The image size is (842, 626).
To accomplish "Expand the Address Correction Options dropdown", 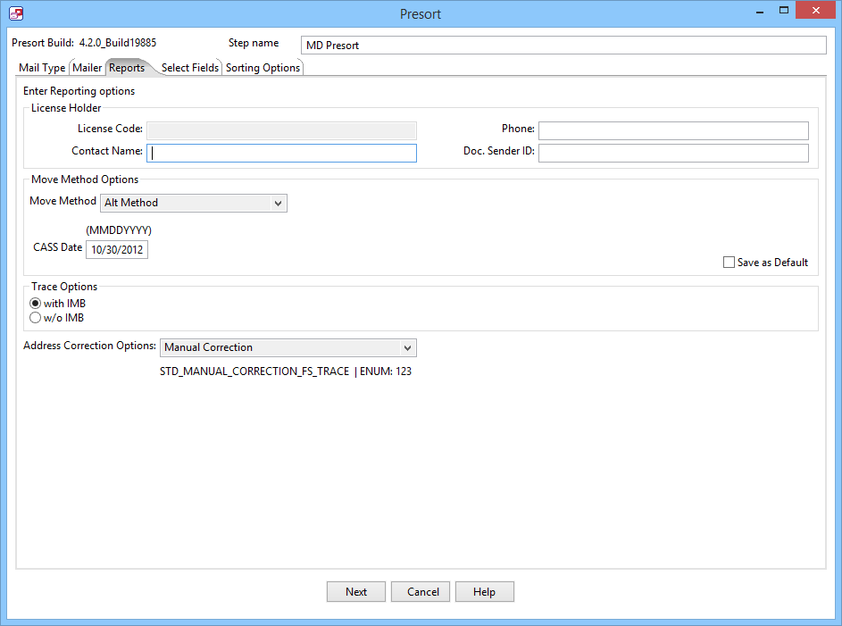I will coord(288,347).
